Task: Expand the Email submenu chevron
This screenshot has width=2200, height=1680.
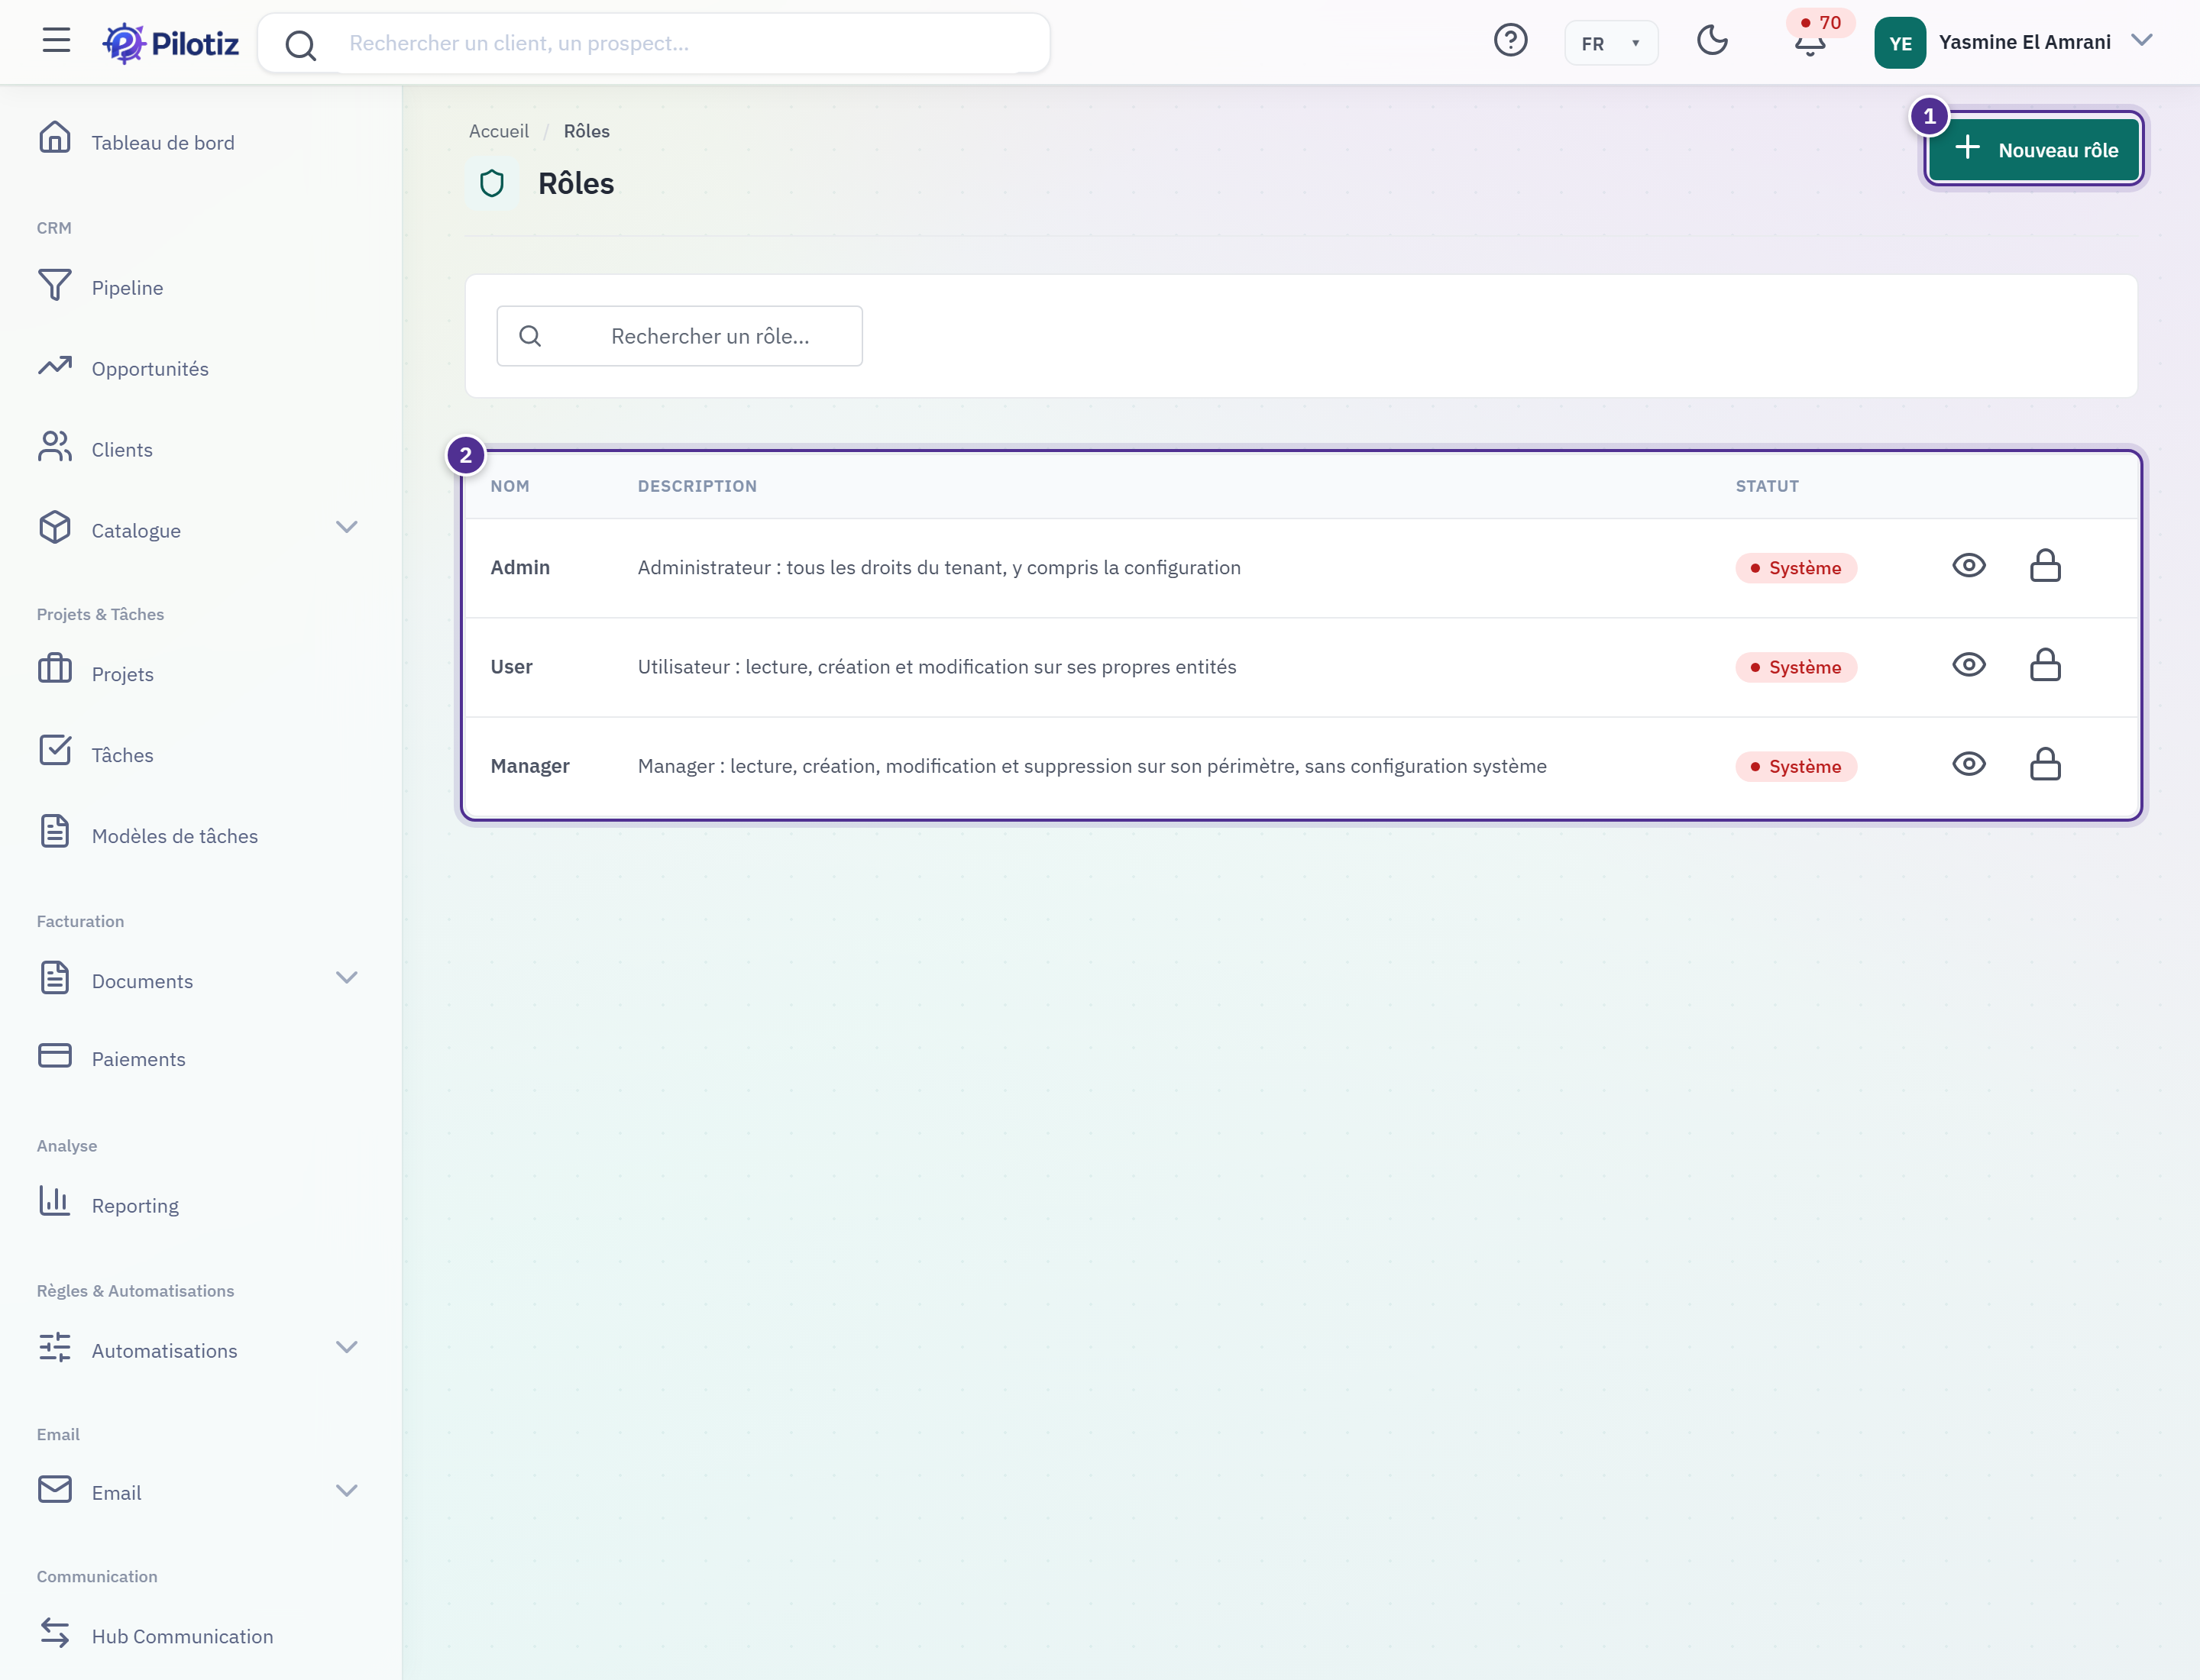Action: click(x=346, y=1490)
